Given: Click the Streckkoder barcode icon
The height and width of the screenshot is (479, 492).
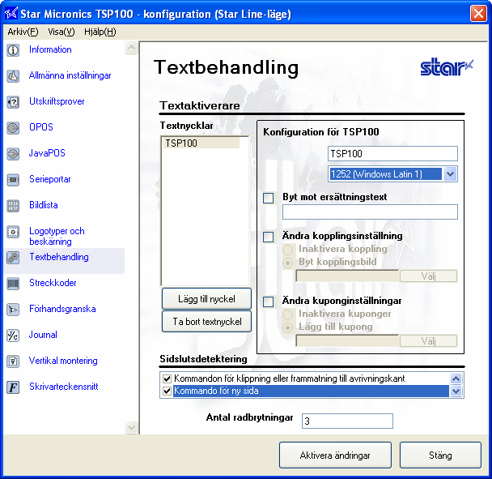Looking at the screenshot, I should pyautogui.click(x=13, y=284).
